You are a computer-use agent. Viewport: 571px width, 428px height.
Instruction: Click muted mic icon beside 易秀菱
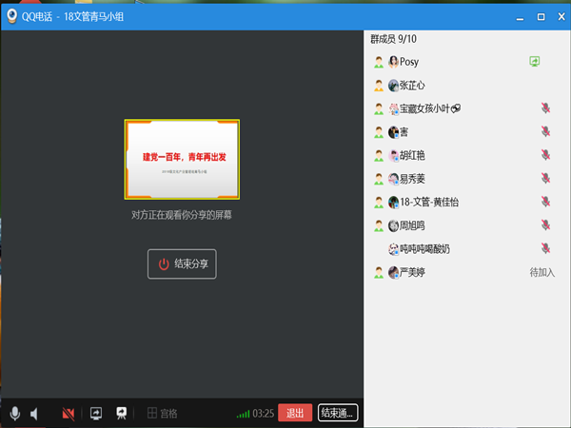(545, 179)
